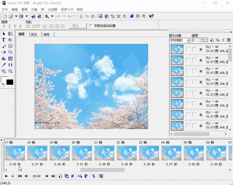Select the Text tool in toolbox
Viewport: 233px width, 185px height.
pos(4,40)
